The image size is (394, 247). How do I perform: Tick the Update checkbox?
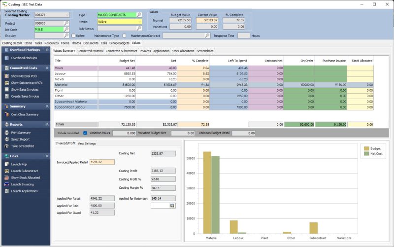coord(73,35)
